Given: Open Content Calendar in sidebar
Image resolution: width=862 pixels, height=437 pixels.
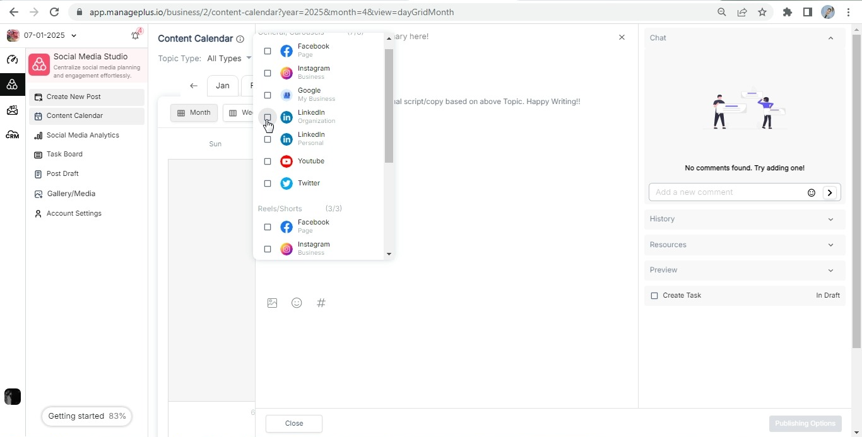Looking at the screenshot, I should [x=87, y=116].
